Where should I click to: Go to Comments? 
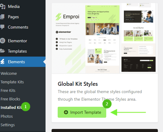coord(18,27)
